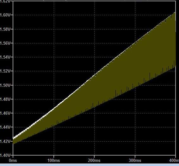
Task: Click grid intersection of 300ms and 1.44V
Action: 135,127
